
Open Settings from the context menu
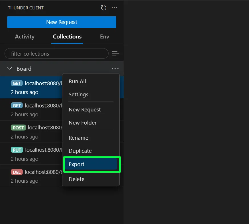(78, 94)
